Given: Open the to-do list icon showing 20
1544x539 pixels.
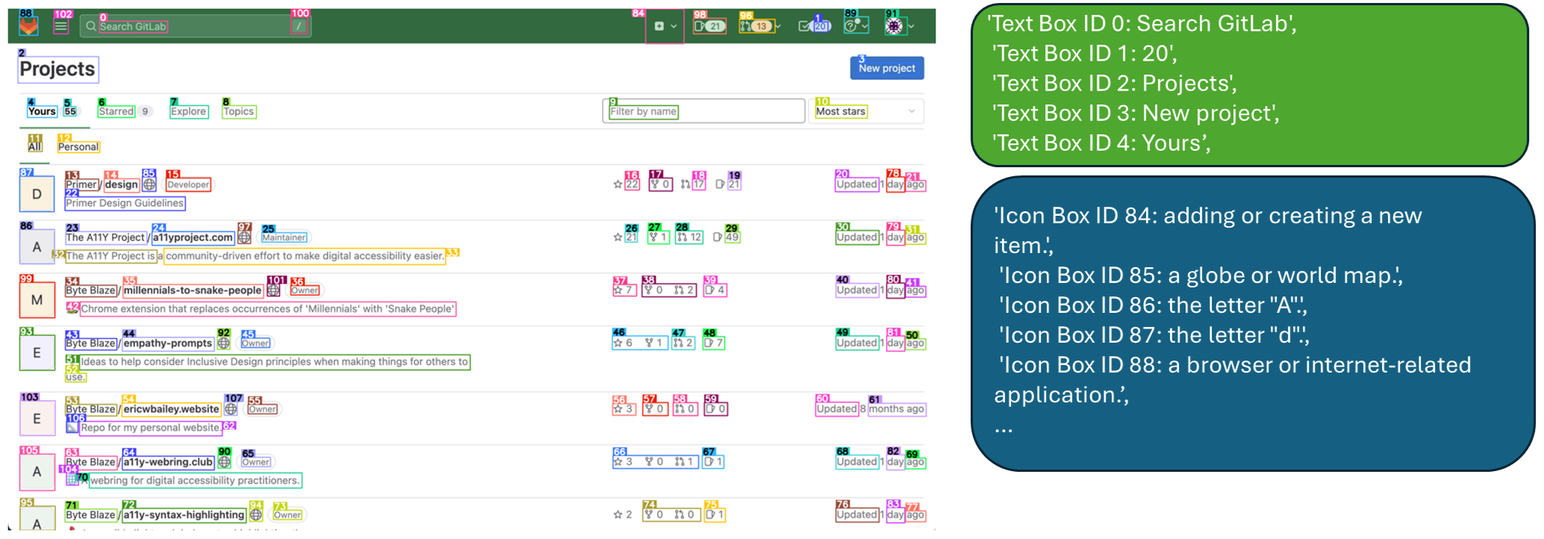Looking at the screenshot, I should pos(814,26).
